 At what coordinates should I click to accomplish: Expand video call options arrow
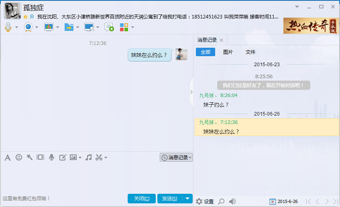tap(37, 27)
